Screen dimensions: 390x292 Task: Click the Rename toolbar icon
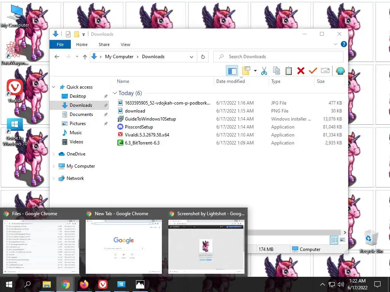click(x=325, y=71)
